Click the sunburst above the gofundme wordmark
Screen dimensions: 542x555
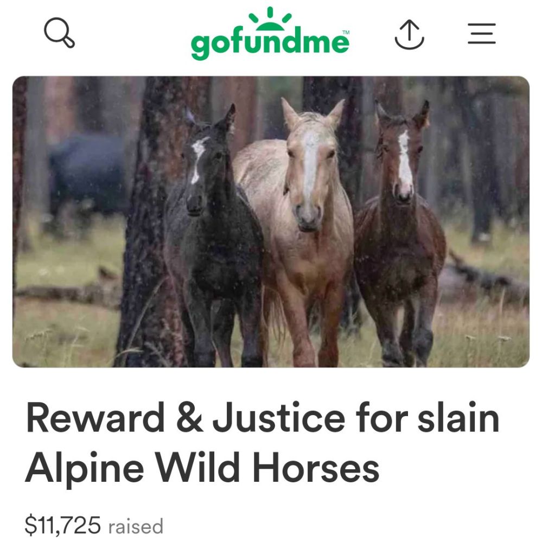pos(270,18)
